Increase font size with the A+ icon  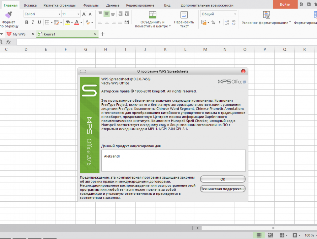pos(84,14)
